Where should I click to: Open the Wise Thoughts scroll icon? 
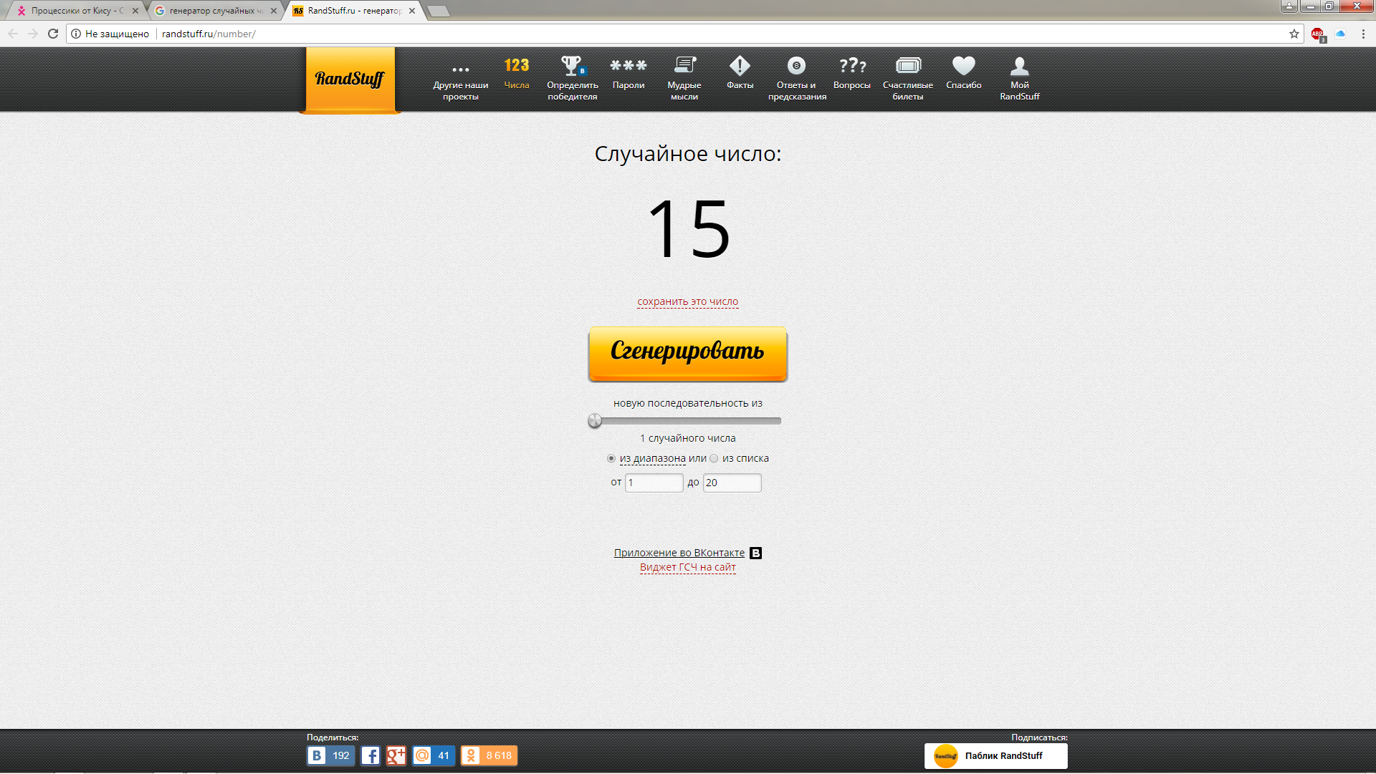pos(684,66)
